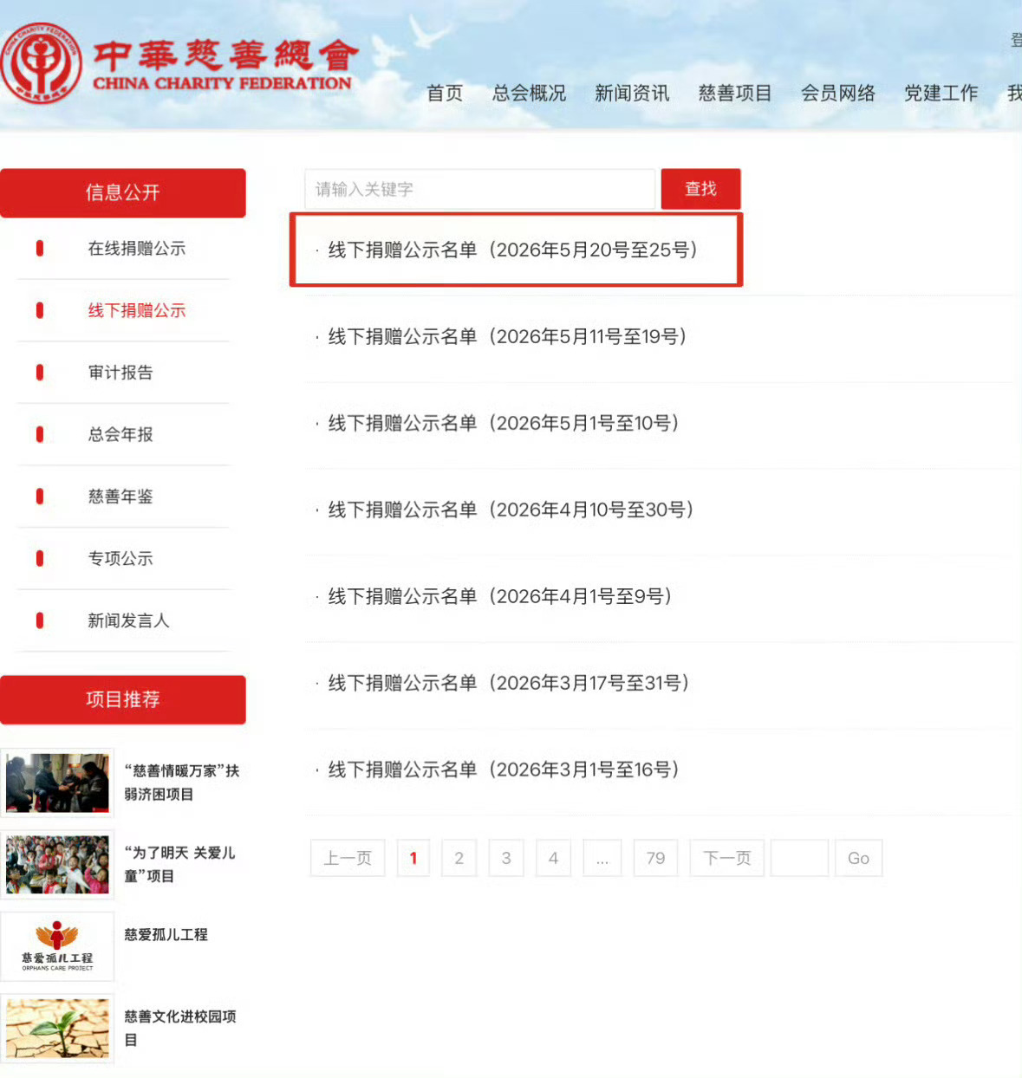Click the 下一页 next page button

tap(727, 858)
